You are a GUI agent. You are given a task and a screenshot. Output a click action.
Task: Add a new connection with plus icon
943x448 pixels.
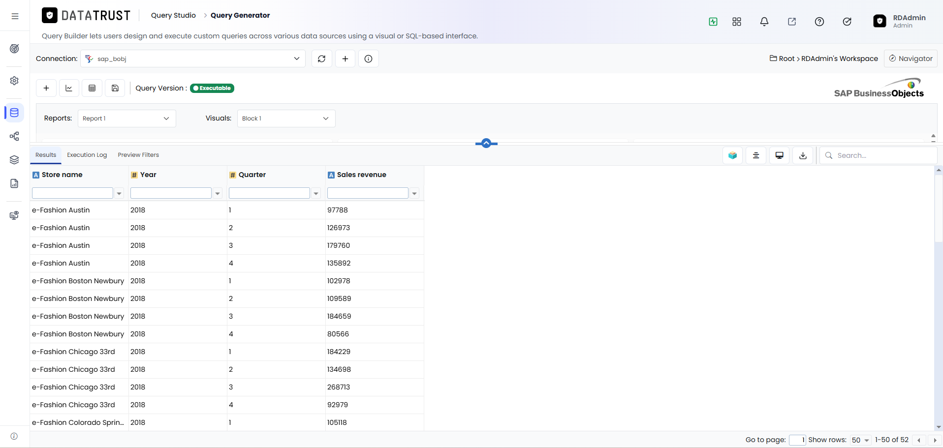(x=346, y=59)
